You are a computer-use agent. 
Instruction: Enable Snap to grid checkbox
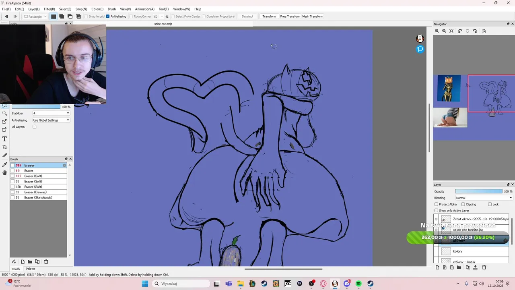point(86,17)
